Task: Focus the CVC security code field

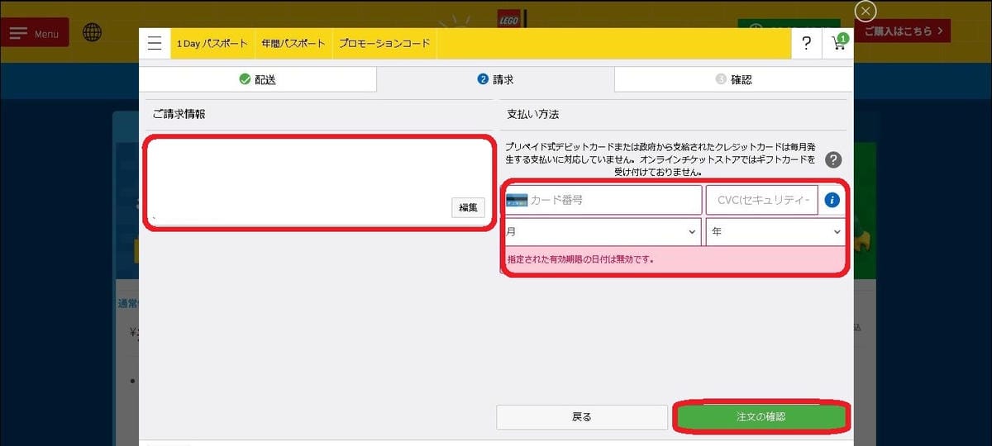Action: pos(761,200)
